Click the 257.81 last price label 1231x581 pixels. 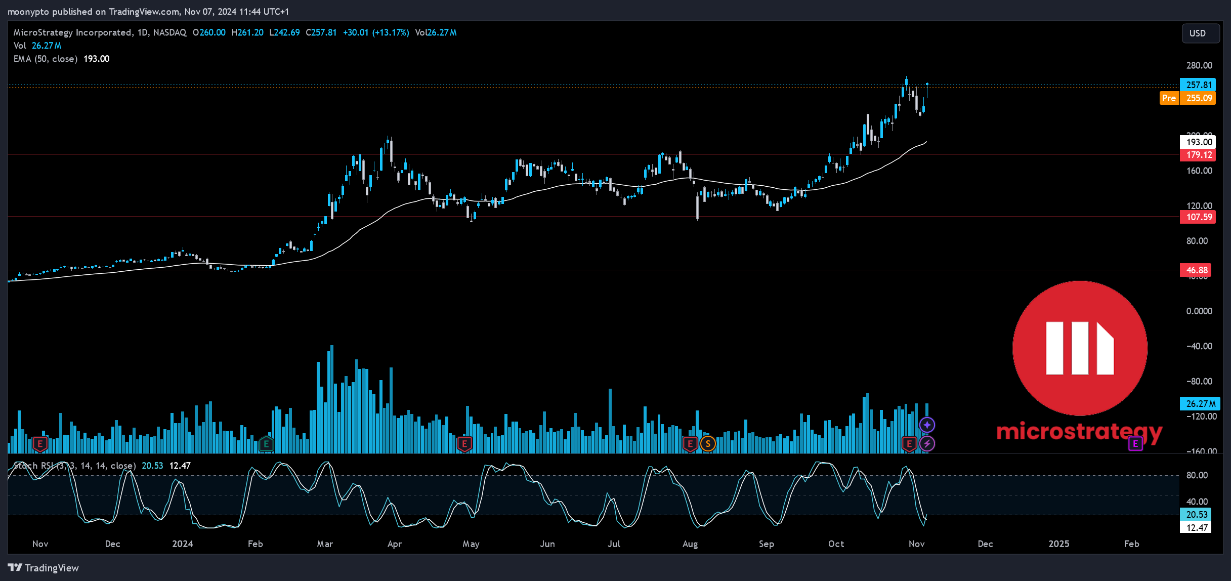click(1199, 85)
